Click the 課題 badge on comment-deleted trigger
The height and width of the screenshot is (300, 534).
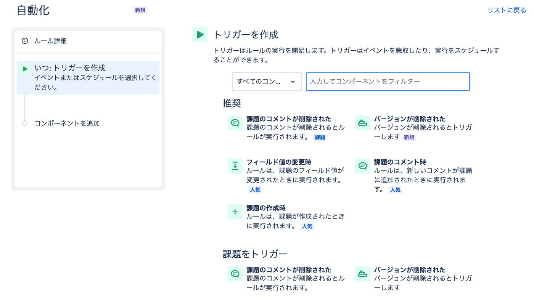pos(320,138)
